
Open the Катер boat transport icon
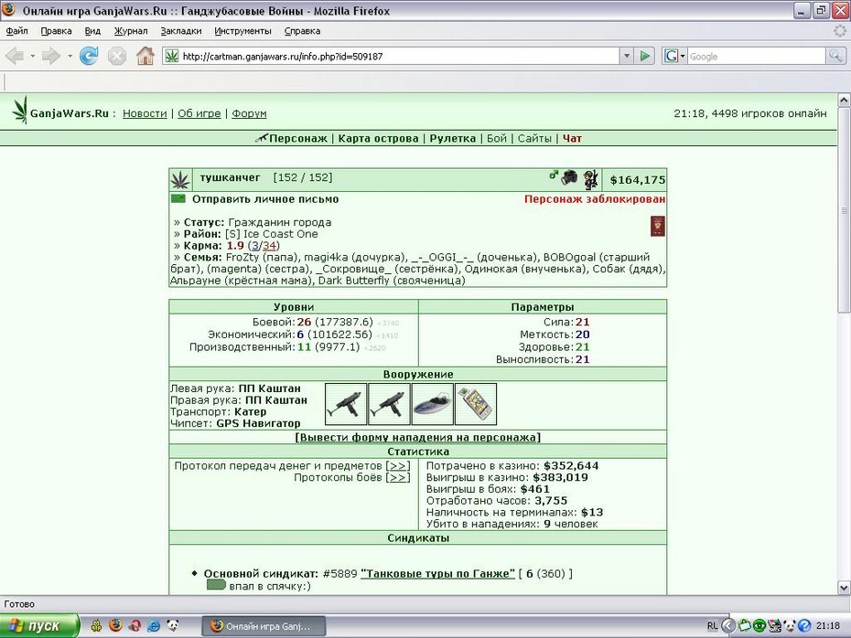[432, 404]
